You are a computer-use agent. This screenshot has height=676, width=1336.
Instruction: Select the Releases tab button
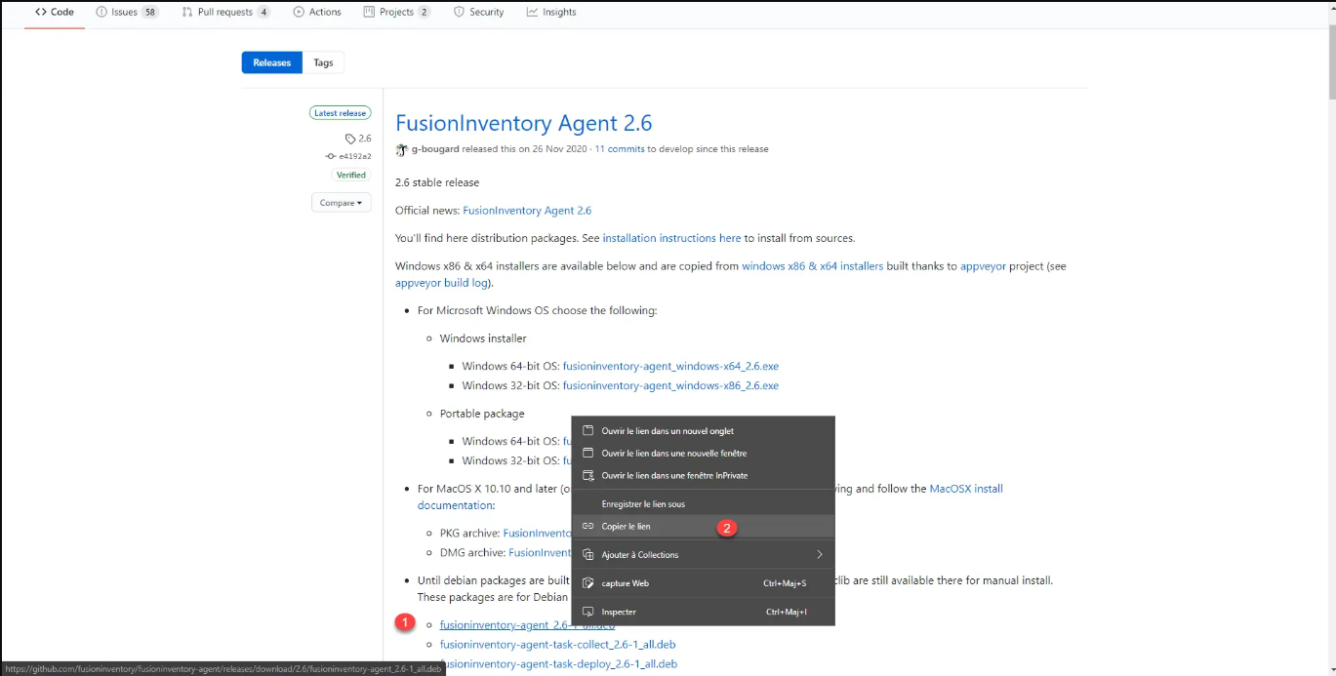(x=271, y=62)
